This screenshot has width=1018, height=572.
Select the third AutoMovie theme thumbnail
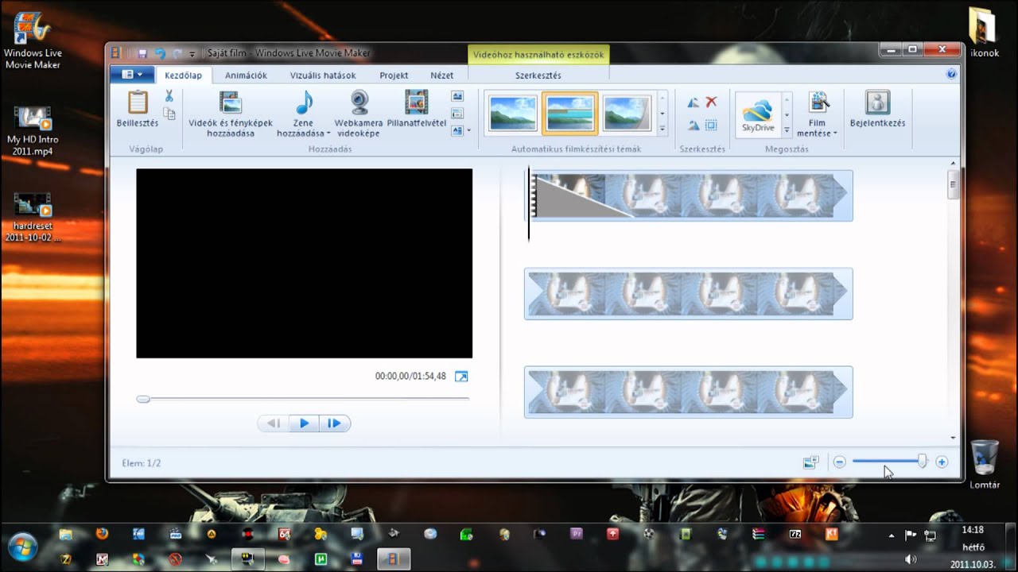pos(627,113)
